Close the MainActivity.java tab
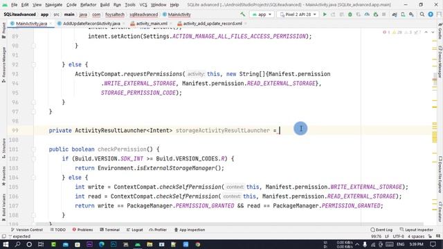 [x=51, y=24]
